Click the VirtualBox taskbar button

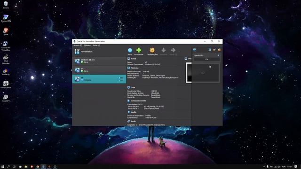click(x=43, y=167)
